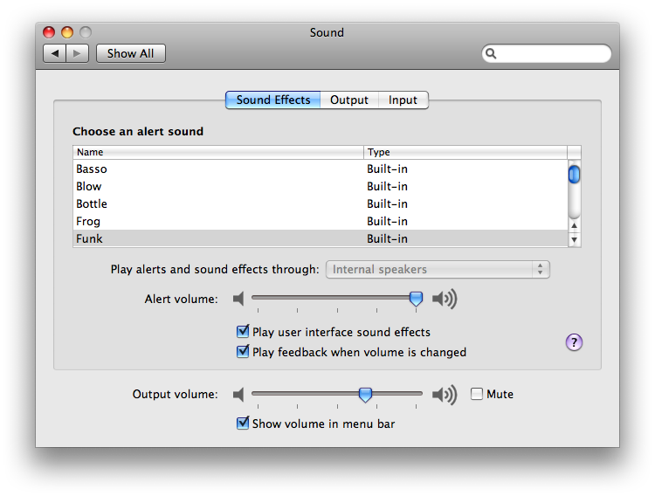655x496 pixels.
Task: Select the Basso alert sound
Action: point(321,169)
